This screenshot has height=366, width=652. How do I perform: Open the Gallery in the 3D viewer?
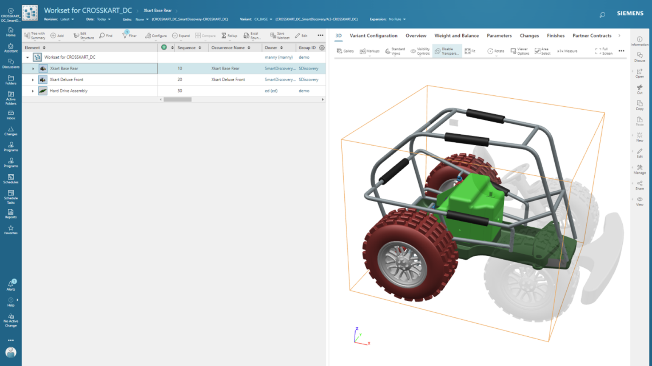click(345, 51)
